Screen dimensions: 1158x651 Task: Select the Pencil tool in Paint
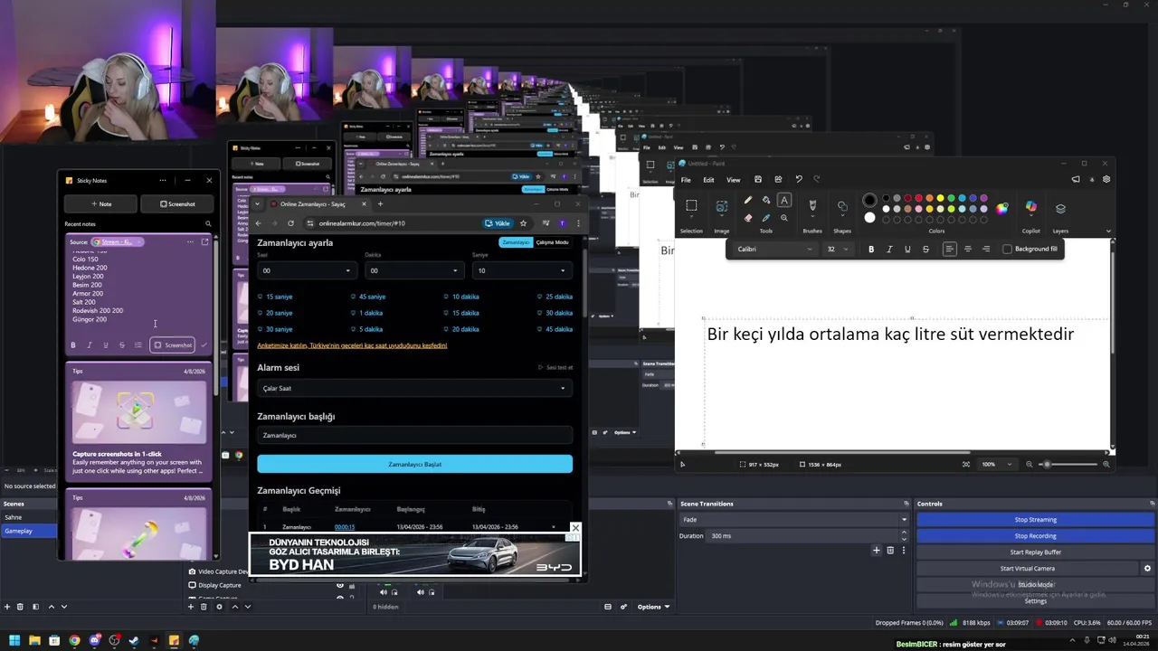747,200
